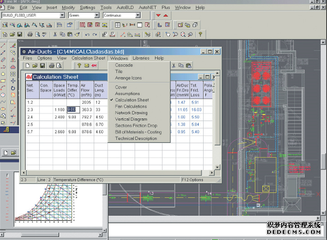Open the Calculation Sheet menu in Air-Ducts

pyautogui.click(x=89, y=58)
